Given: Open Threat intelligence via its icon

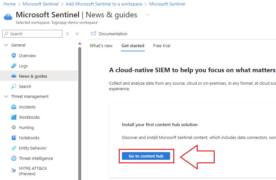Looking at the screenshot, I should tap(13, 158).
